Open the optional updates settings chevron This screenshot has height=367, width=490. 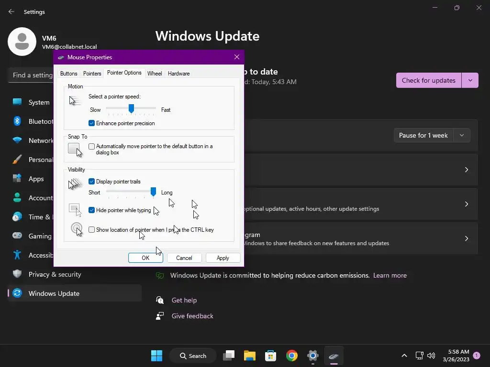466,204
